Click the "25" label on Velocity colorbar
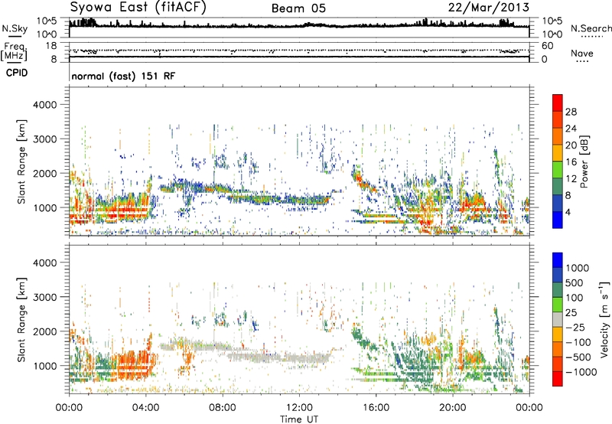 (x=571, y=312)
